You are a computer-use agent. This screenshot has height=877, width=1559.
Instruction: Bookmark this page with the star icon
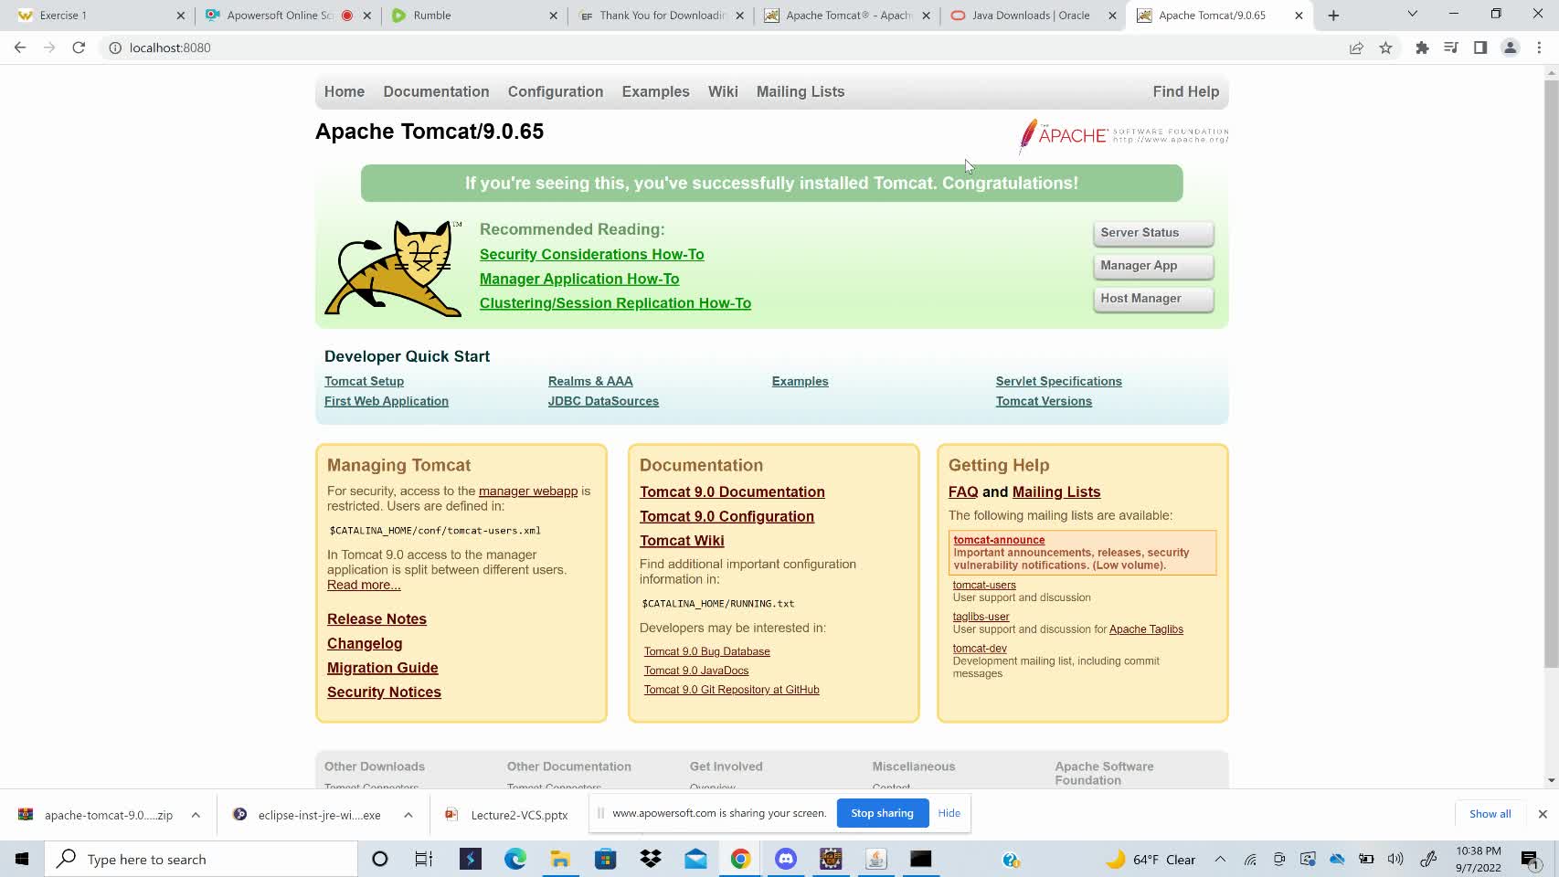(1385, 48)
